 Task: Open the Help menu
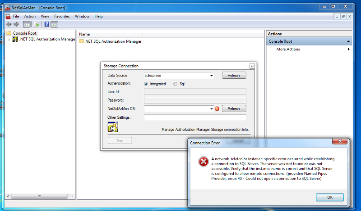(x=98, y=16)
